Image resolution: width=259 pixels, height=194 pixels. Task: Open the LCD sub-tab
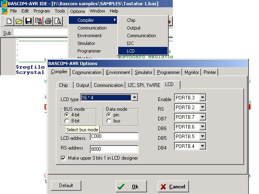click(x=171, y=84)
